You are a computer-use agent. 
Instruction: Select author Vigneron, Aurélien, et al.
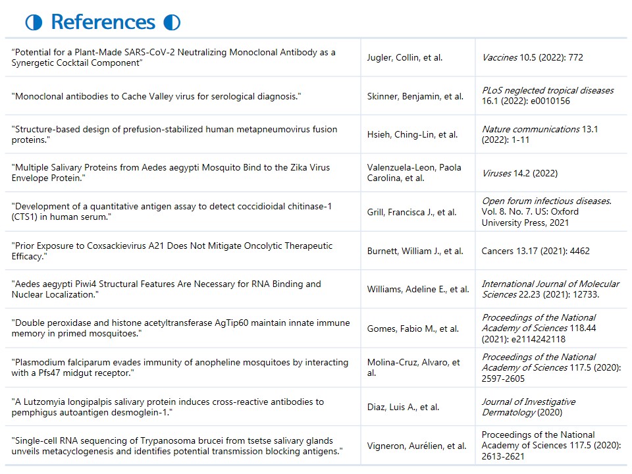416,446
